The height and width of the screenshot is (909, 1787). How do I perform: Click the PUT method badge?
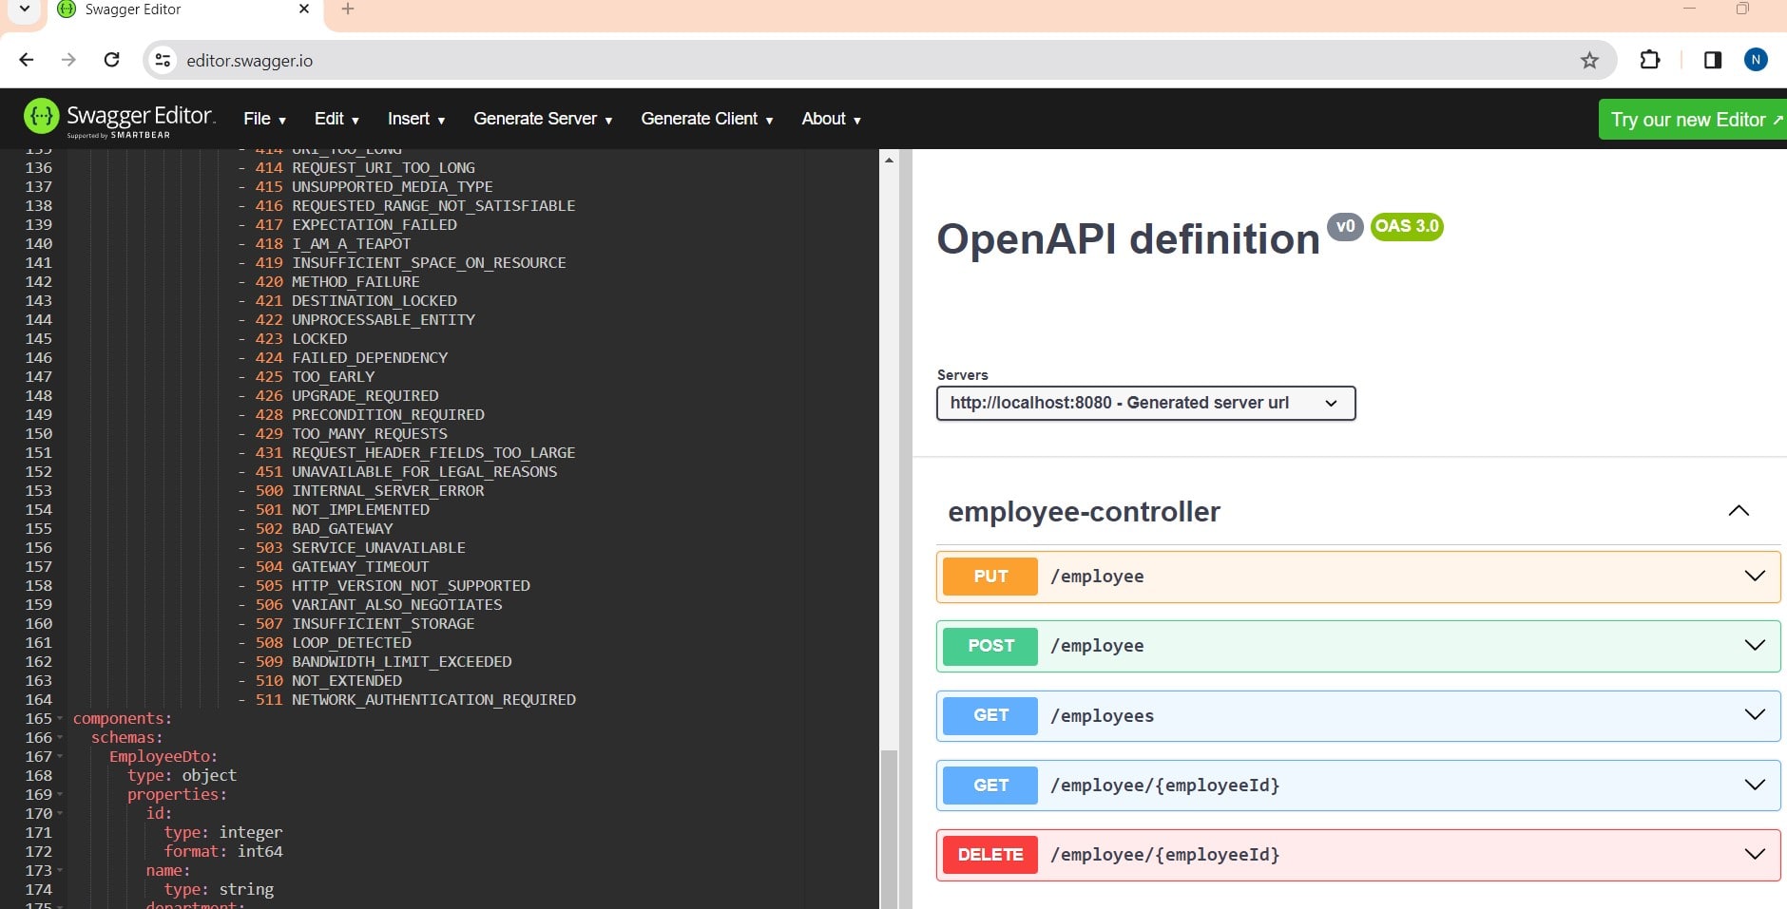point(990,577)
